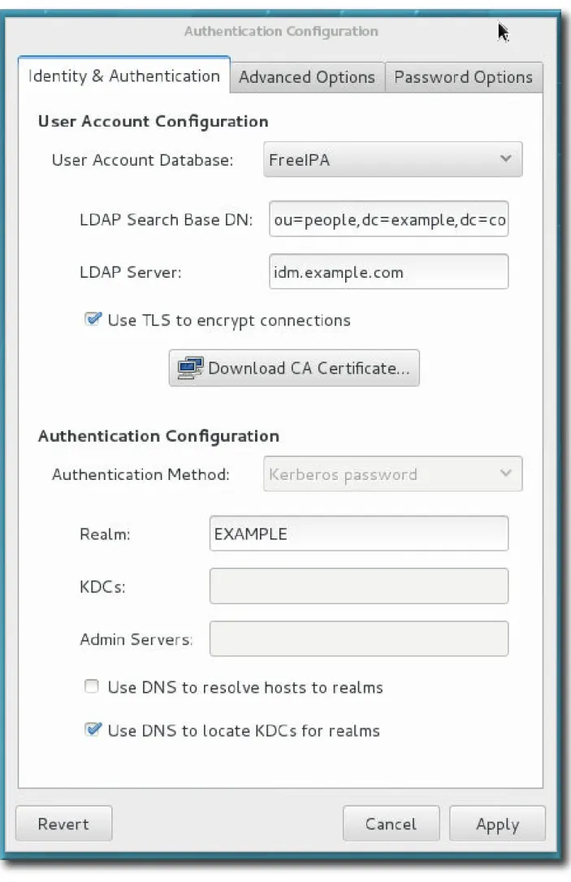The height and width of the screenshot is (882, 571).
Task: Click the LDAP Server input field
Action: pos(389,272)
